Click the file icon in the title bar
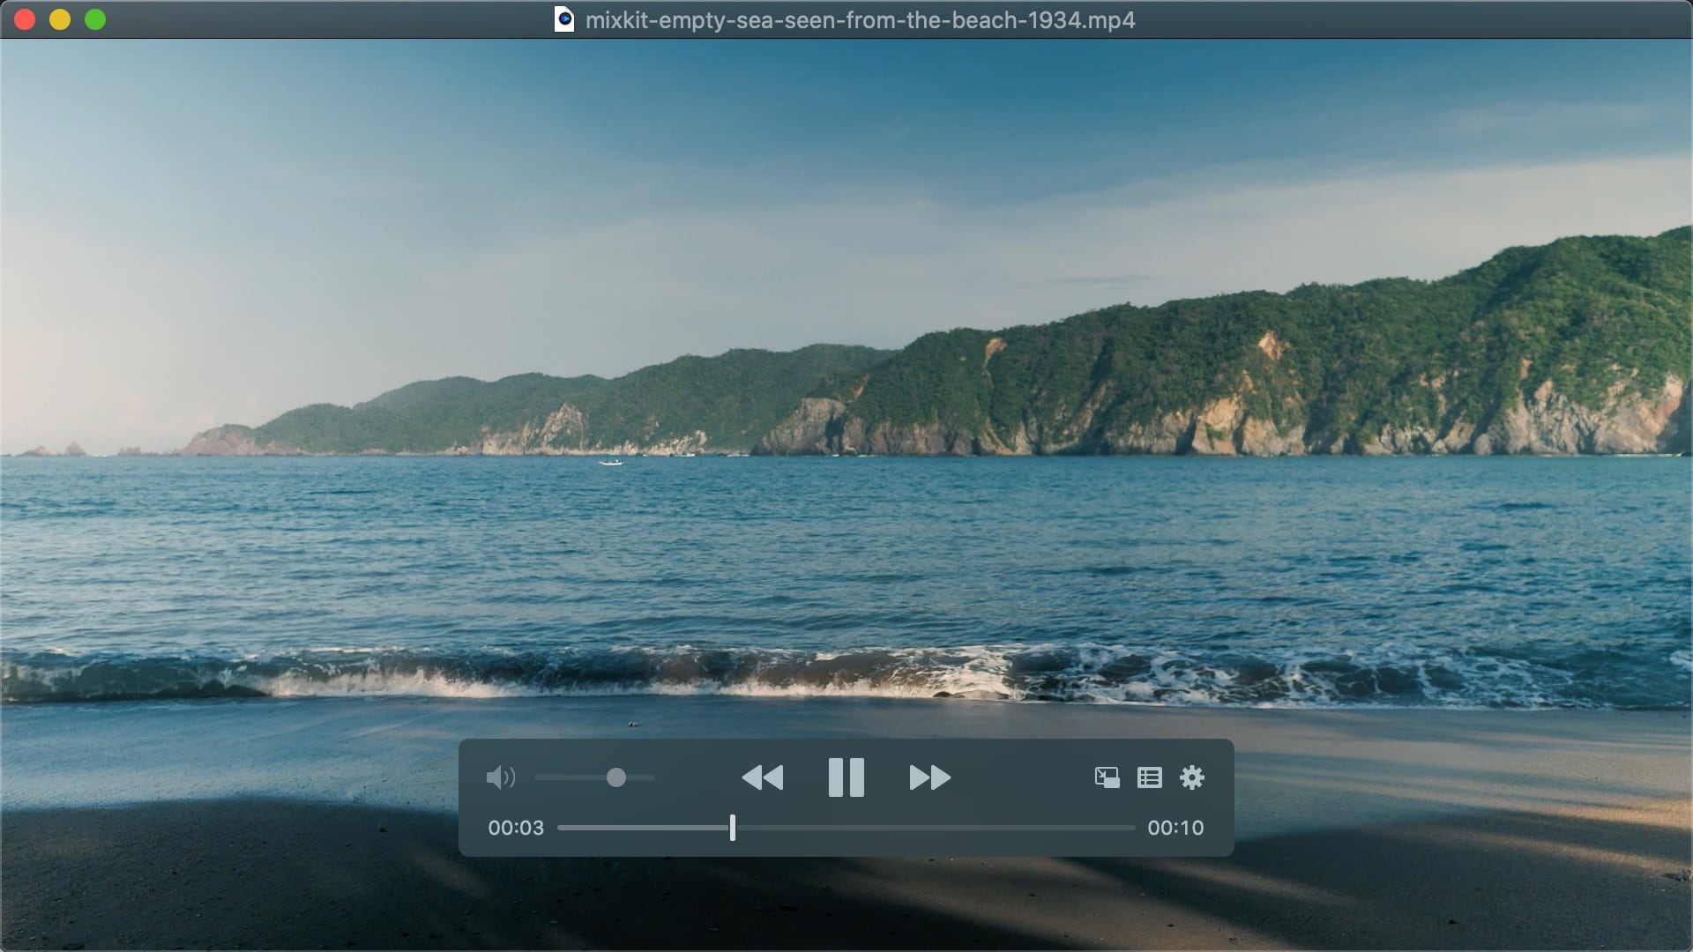Image resolution: width=1693 pixels, height=952 pixels. (564, 19)
